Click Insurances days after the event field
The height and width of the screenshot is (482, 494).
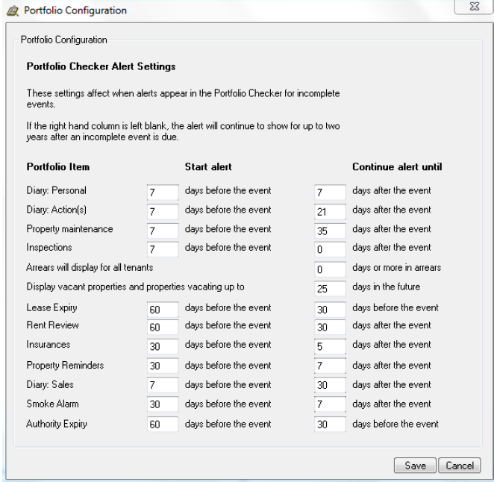pyautogui.click(x=331, y=347)
